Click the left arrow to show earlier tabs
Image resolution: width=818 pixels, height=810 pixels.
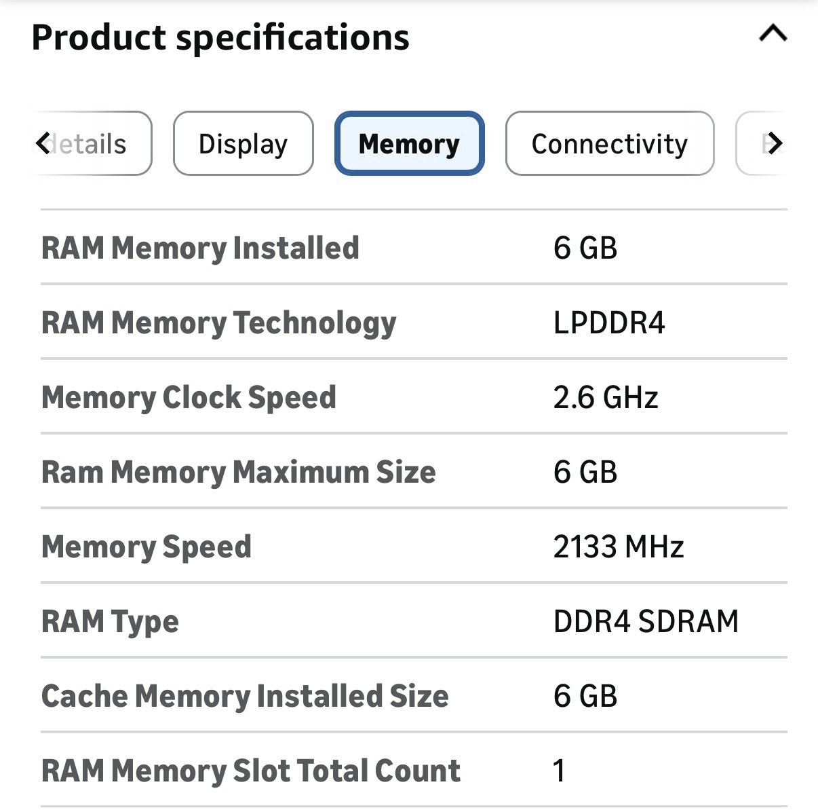43,143
